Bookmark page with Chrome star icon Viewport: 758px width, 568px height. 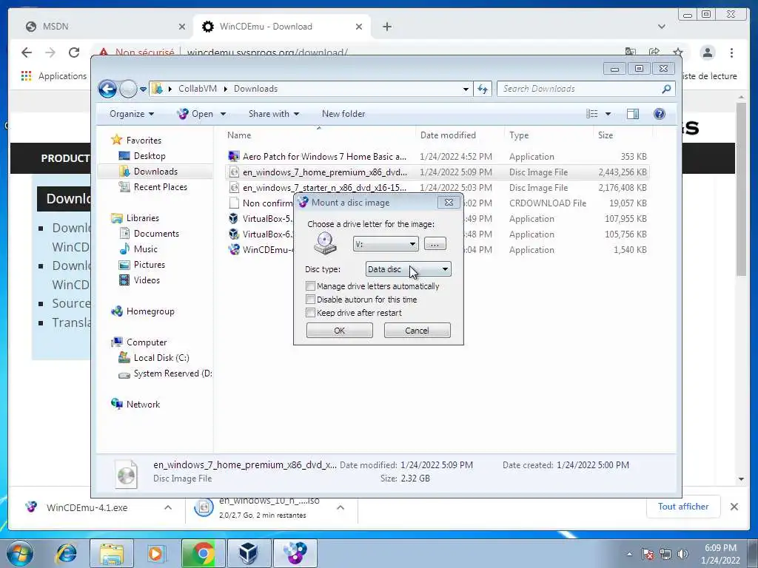pos(678,53)
